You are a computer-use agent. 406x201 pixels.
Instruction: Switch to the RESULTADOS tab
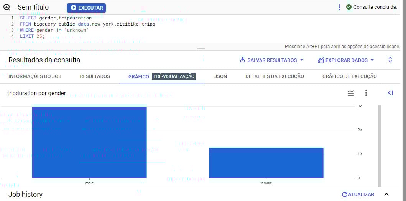[x=95, y=76]
